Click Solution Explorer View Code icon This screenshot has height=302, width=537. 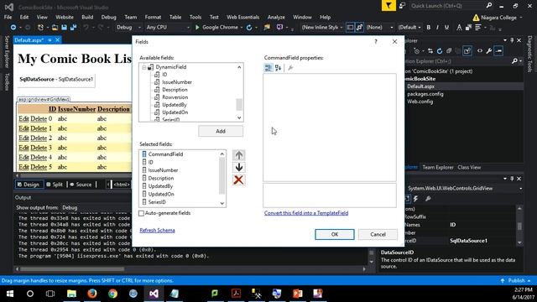480,51
